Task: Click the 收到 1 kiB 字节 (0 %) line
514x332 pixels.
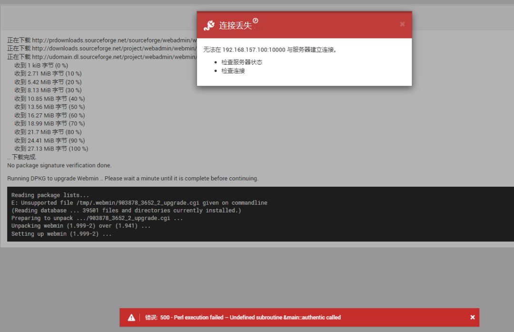Action: [x=41, y=65]
